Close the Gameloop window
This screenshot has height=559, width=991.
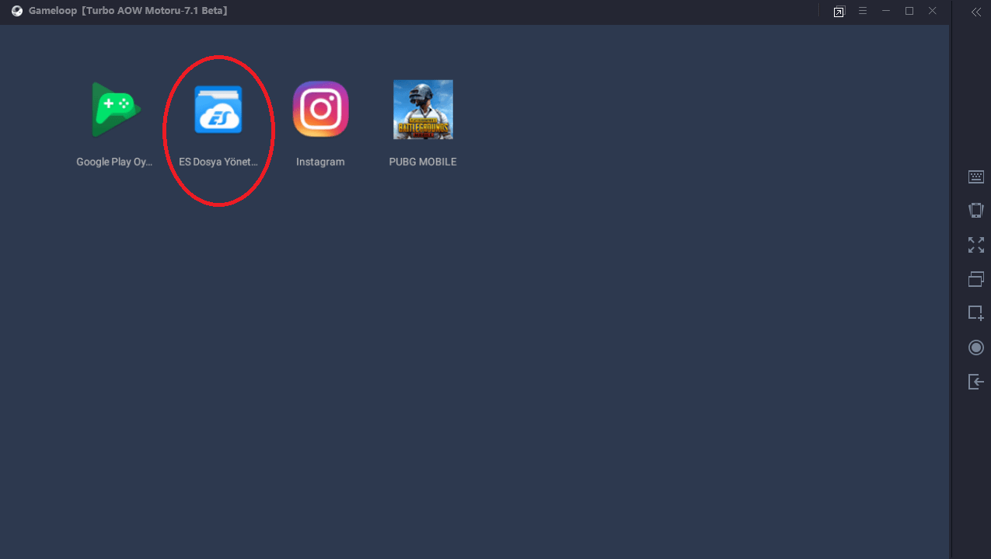point(933,12)
